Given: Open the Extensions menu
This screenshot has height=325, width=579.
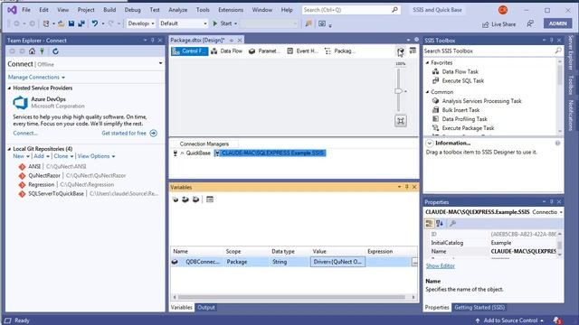Looking at the screenshot, I should tap(231, 10).
